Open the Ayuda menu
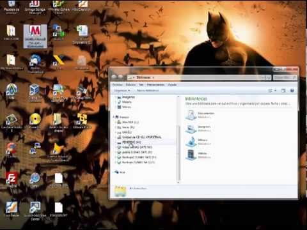 [172, 84]
